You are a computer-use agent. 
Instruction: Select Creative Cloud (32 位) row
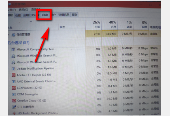coord(84,100)
